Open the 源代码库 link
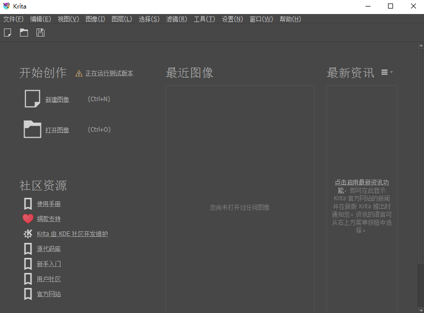 pos(48,249)
